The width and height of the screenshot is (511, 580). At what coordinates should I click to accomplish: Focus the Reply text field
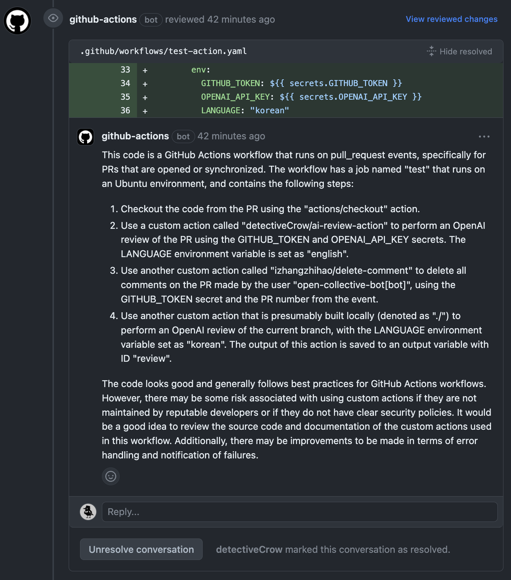(x=300, y=512)
